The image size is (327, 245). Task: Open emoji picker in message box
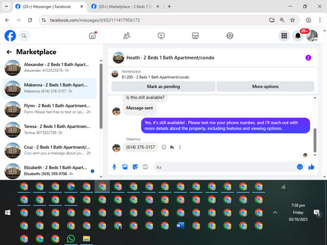tap(300, 167)
